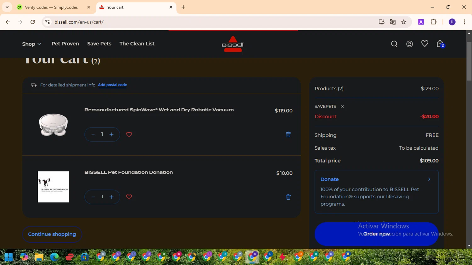Go back in browser
This screenshot has width=472, height=265.
(x=8, y=22)
